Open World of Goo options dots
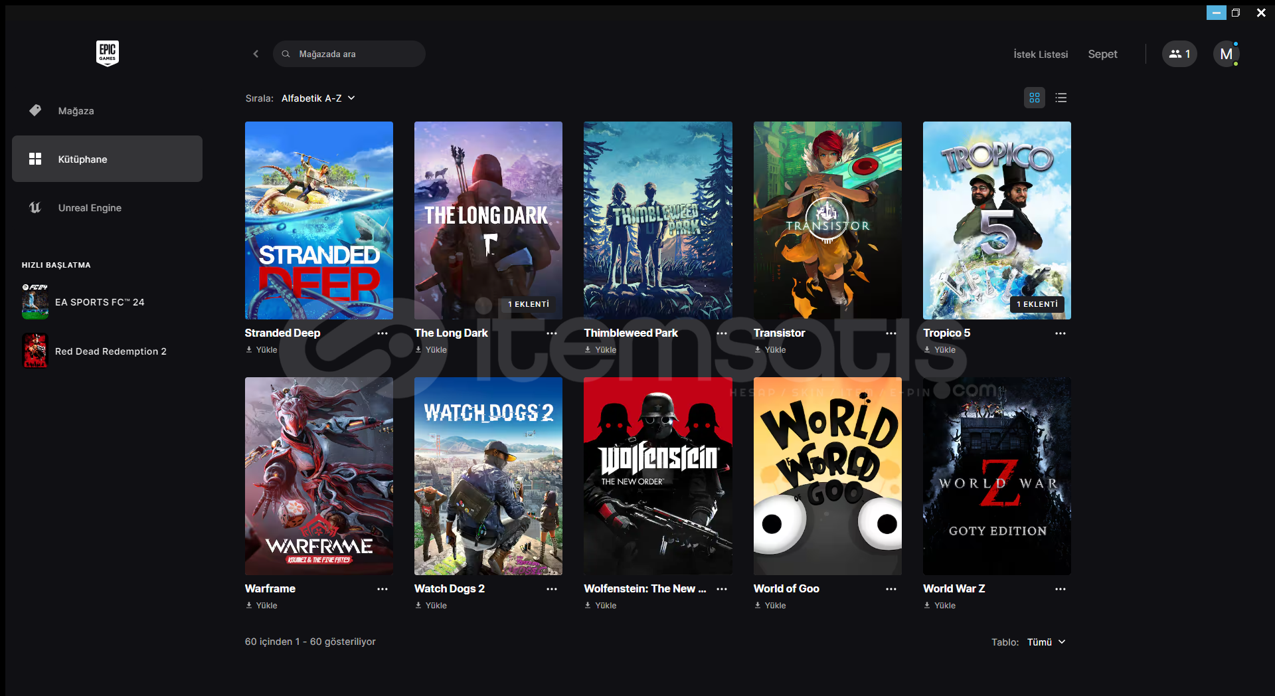The image size is (1275, 696). coord(891,589)
